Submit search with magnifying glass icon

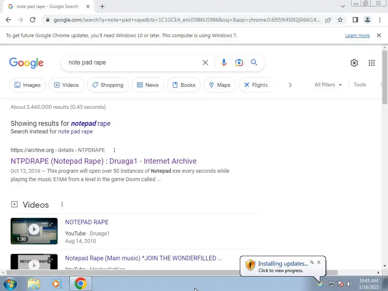[254, 63]
